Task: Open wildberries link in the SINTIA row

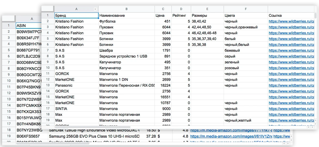Action: 291,109
